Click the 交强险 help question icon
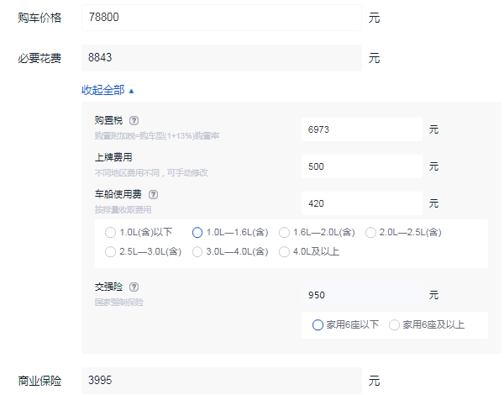The height and width of the screenshot is (395, 504). click(134, 287)
